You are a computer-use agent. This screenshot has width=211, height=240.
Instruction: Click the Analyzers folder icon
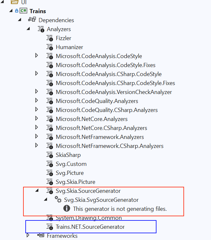[41, 29]
